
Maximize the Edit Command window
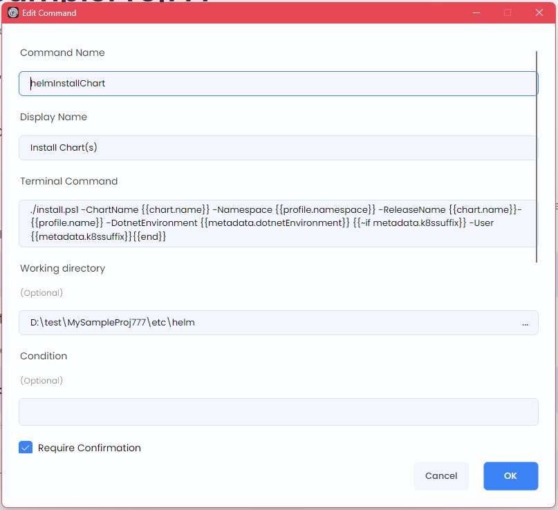click(508, 12)
